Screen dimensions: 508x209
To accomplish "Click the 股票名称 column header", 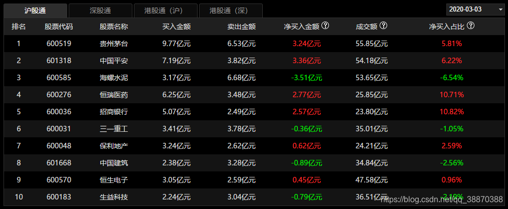I will pyautogui.click(x=114, y=27).
